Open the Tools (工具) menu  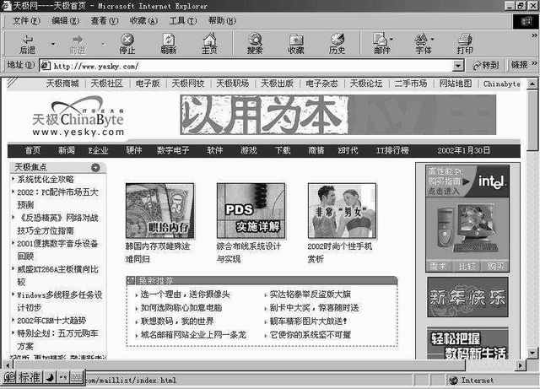pos(182,21)
